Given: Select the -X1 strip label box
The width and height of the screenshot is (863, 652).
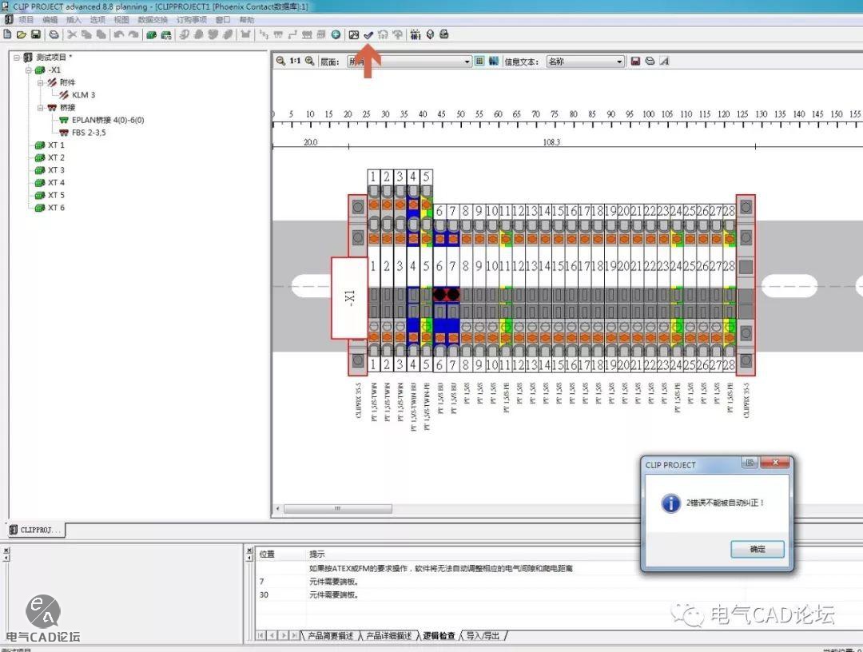Looking at the screenshot, I should [x=349, y=298].
